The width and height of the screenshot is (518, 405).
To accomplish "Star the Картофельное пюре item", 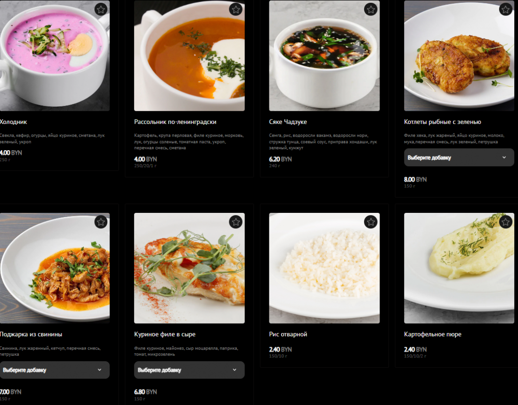I will point(506,222).
